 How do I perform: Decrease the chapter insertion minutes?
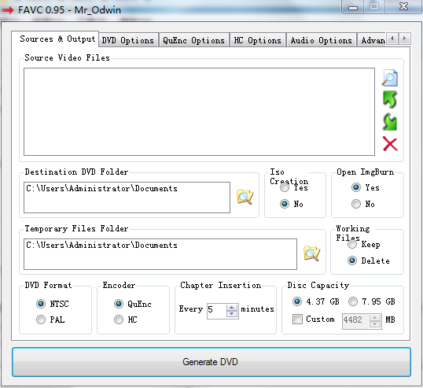point(232,314)
